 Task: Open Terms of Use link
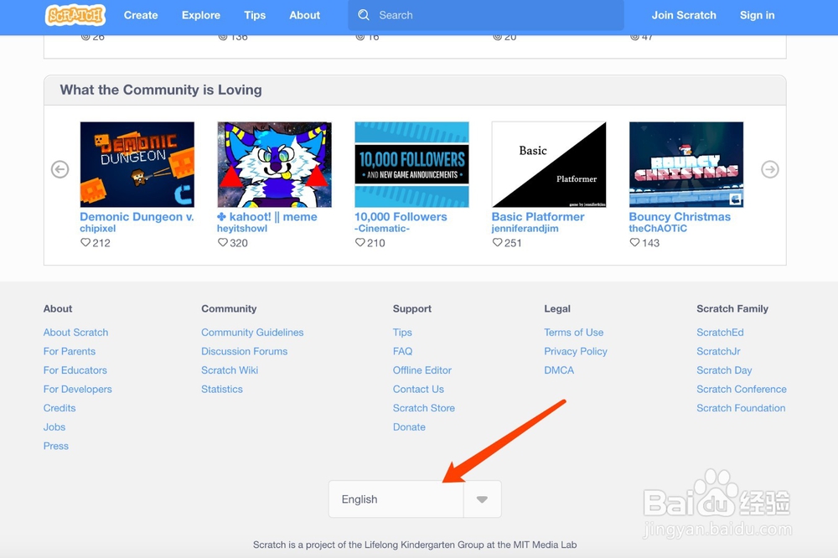coord(573,333)
